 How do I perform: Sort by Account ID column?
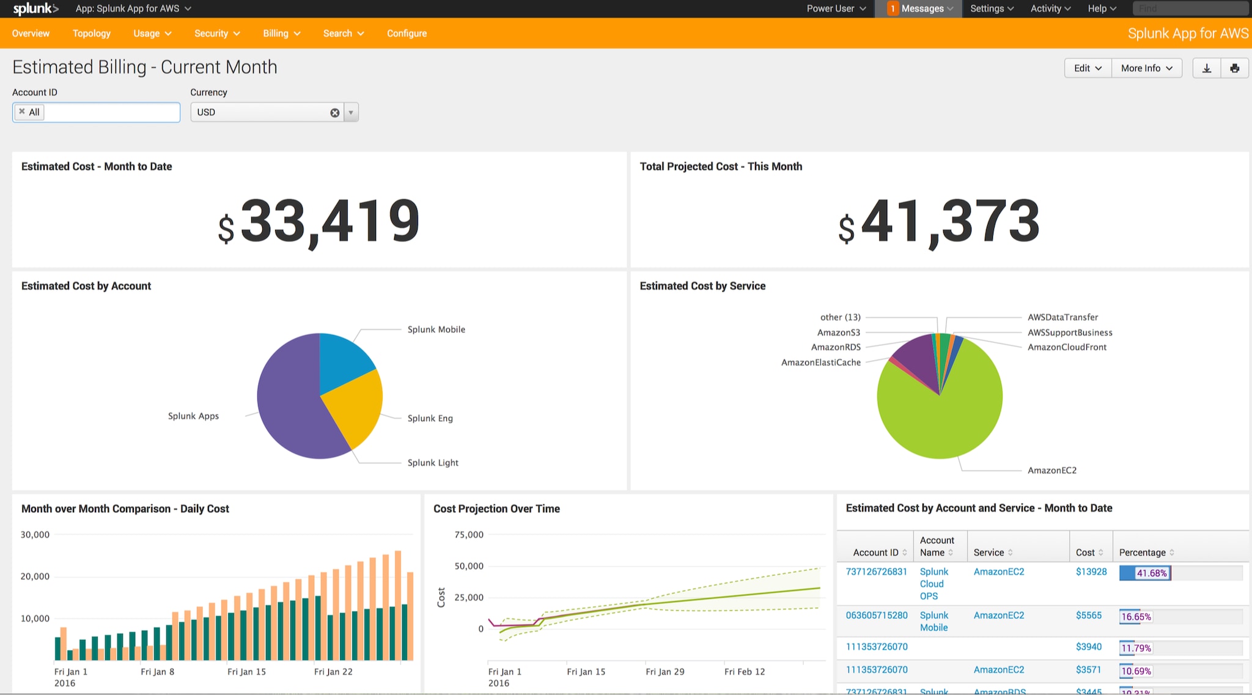coord(880,553)
